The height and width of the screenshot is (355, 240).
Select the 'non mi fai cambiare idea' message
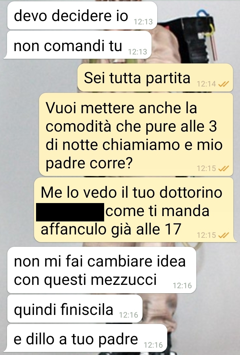pos(101,270)
